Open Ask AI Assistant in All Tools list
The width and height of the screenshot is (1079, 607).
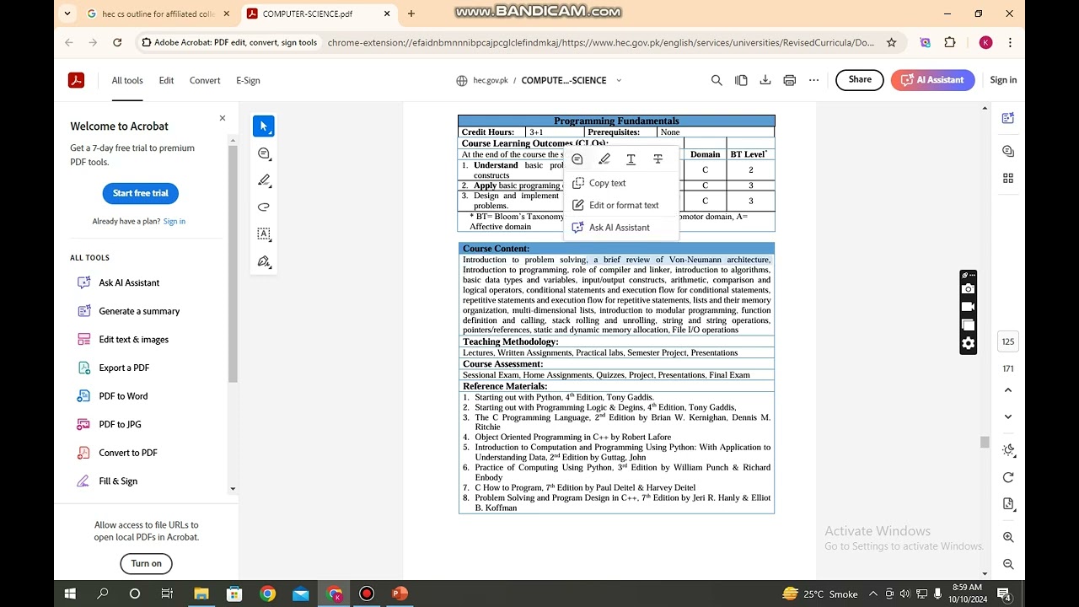(x=129, y=282)
